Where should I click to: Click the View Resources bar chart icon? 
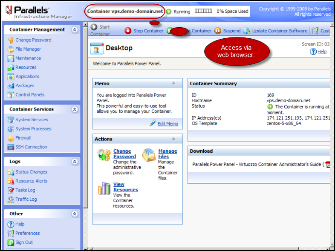[104, 188]
